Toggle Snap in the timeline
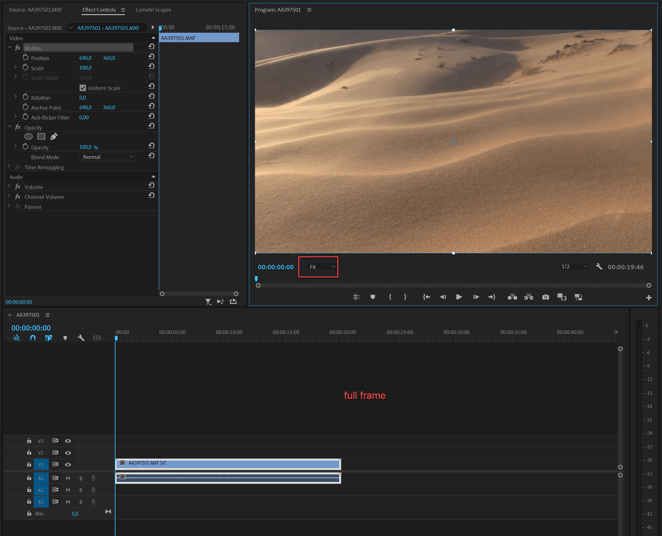This screenshot has width=662, height=536. pos(33,338)
